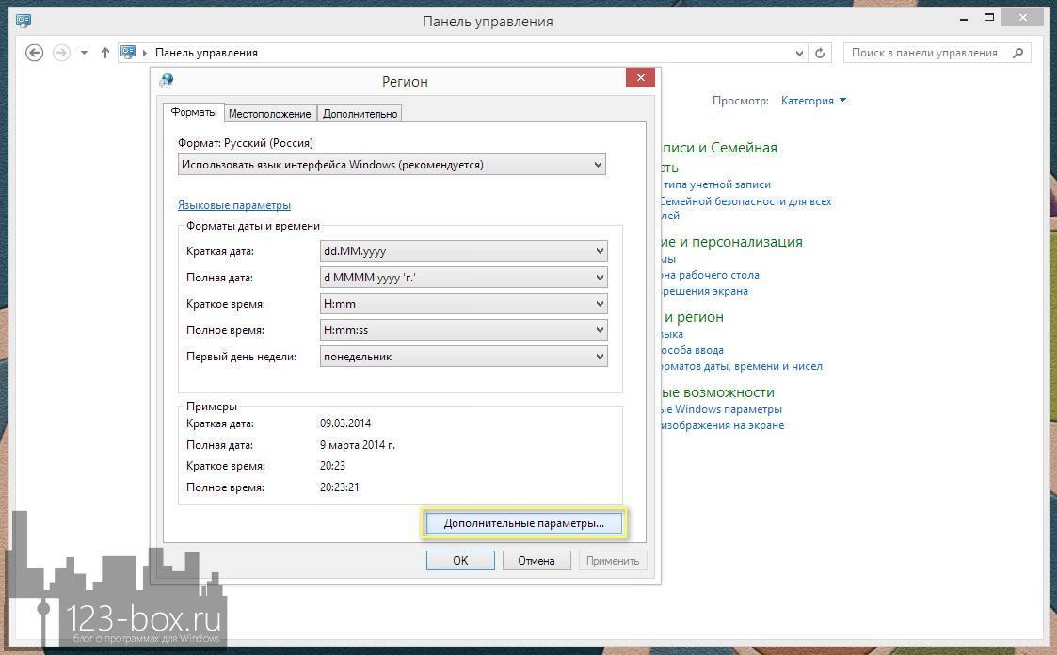Open the Языковые параметры link
1057x655 pixels.
[x=234, y=205]
